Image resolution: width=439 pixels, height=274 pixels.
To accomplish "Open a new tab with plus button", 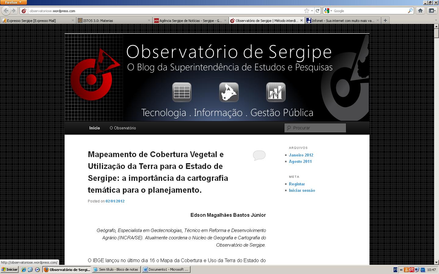I will pos(385,20).
